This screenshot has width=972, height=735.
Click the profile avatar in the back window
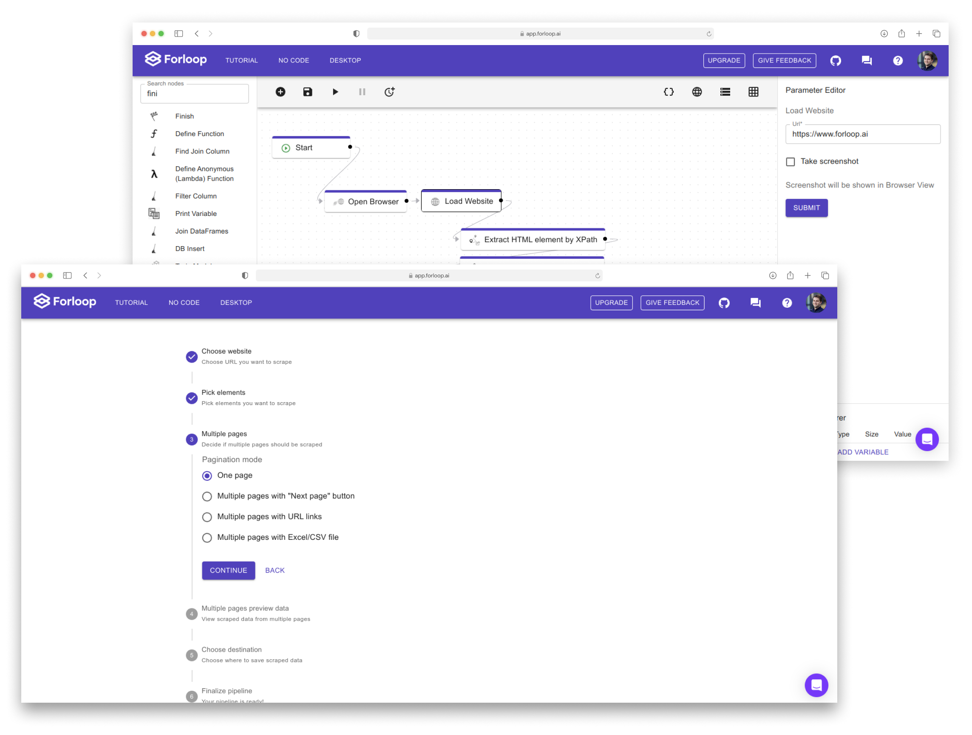coord(927,61)
